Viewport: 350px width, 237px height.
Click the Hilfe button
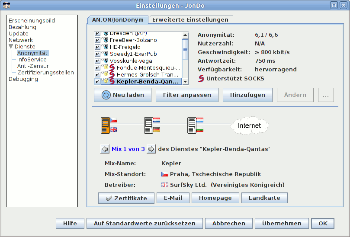point(70,224)
